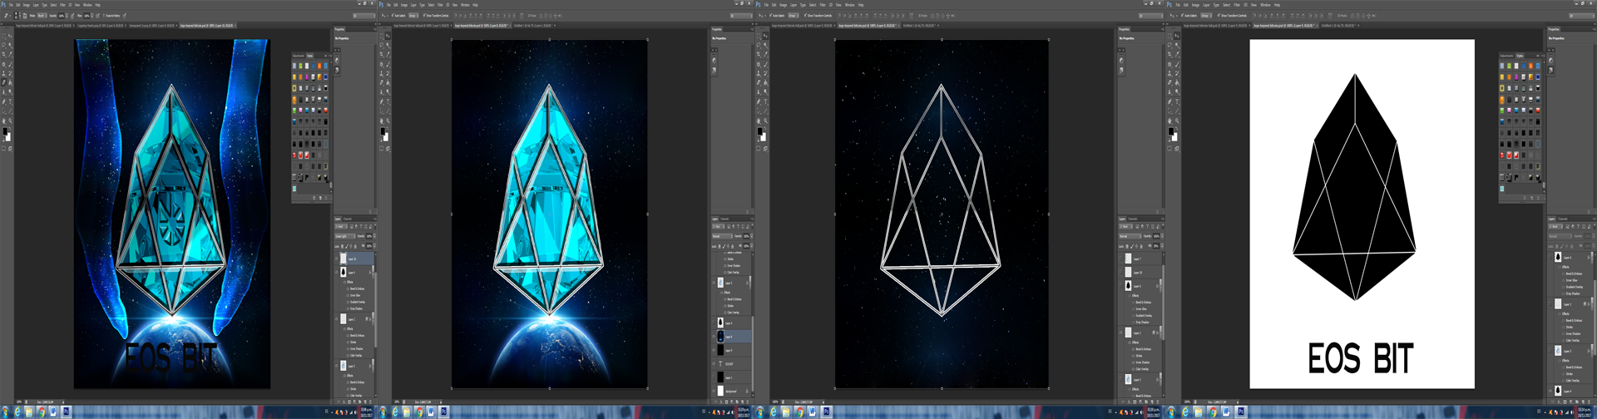The width and height of the screenshot is (1597, 419).
Task: Click delete layer trash in crystal-over-Earth window
Action: [x=746, y=402]
